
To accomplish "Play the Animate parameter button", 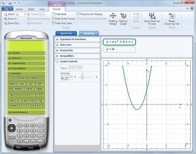I will [x=71, y=77].
